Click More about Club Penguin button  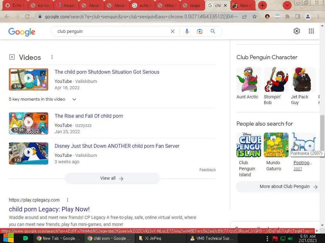point(278,187)
